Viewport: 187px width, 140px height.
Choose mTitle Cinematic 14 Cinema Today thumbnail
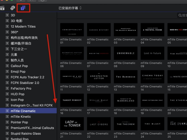coord(152,77)
